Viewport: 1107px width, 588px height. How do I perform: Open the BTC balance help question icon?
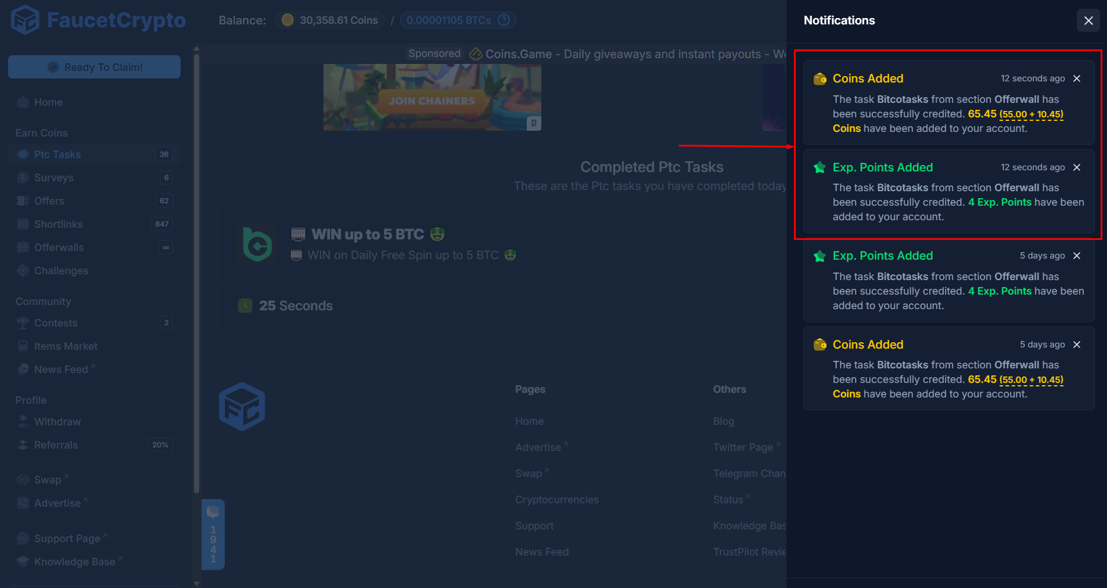[x=503, y=20]
